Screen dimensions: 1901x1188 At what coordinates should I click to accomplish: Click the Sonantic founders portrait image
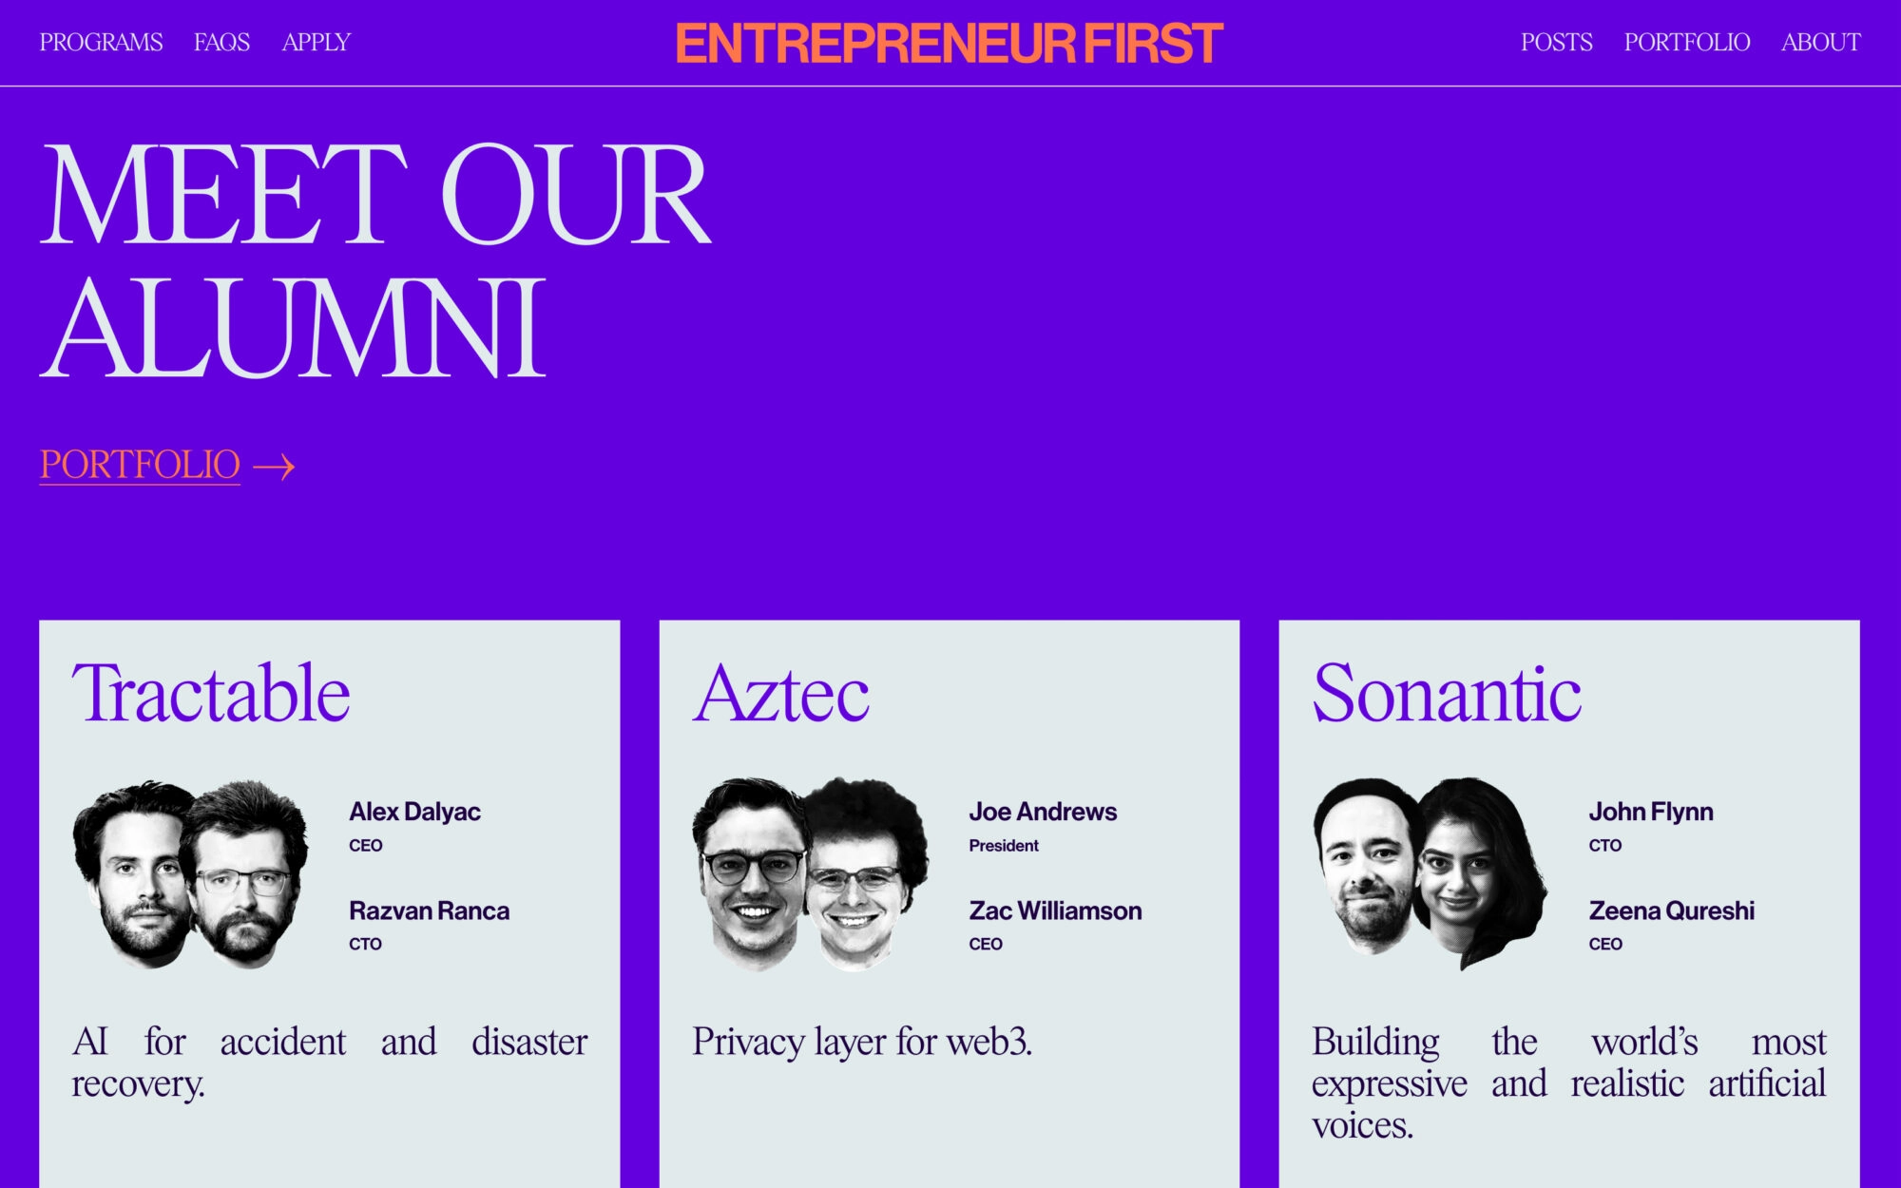(x=1430, y=874)
